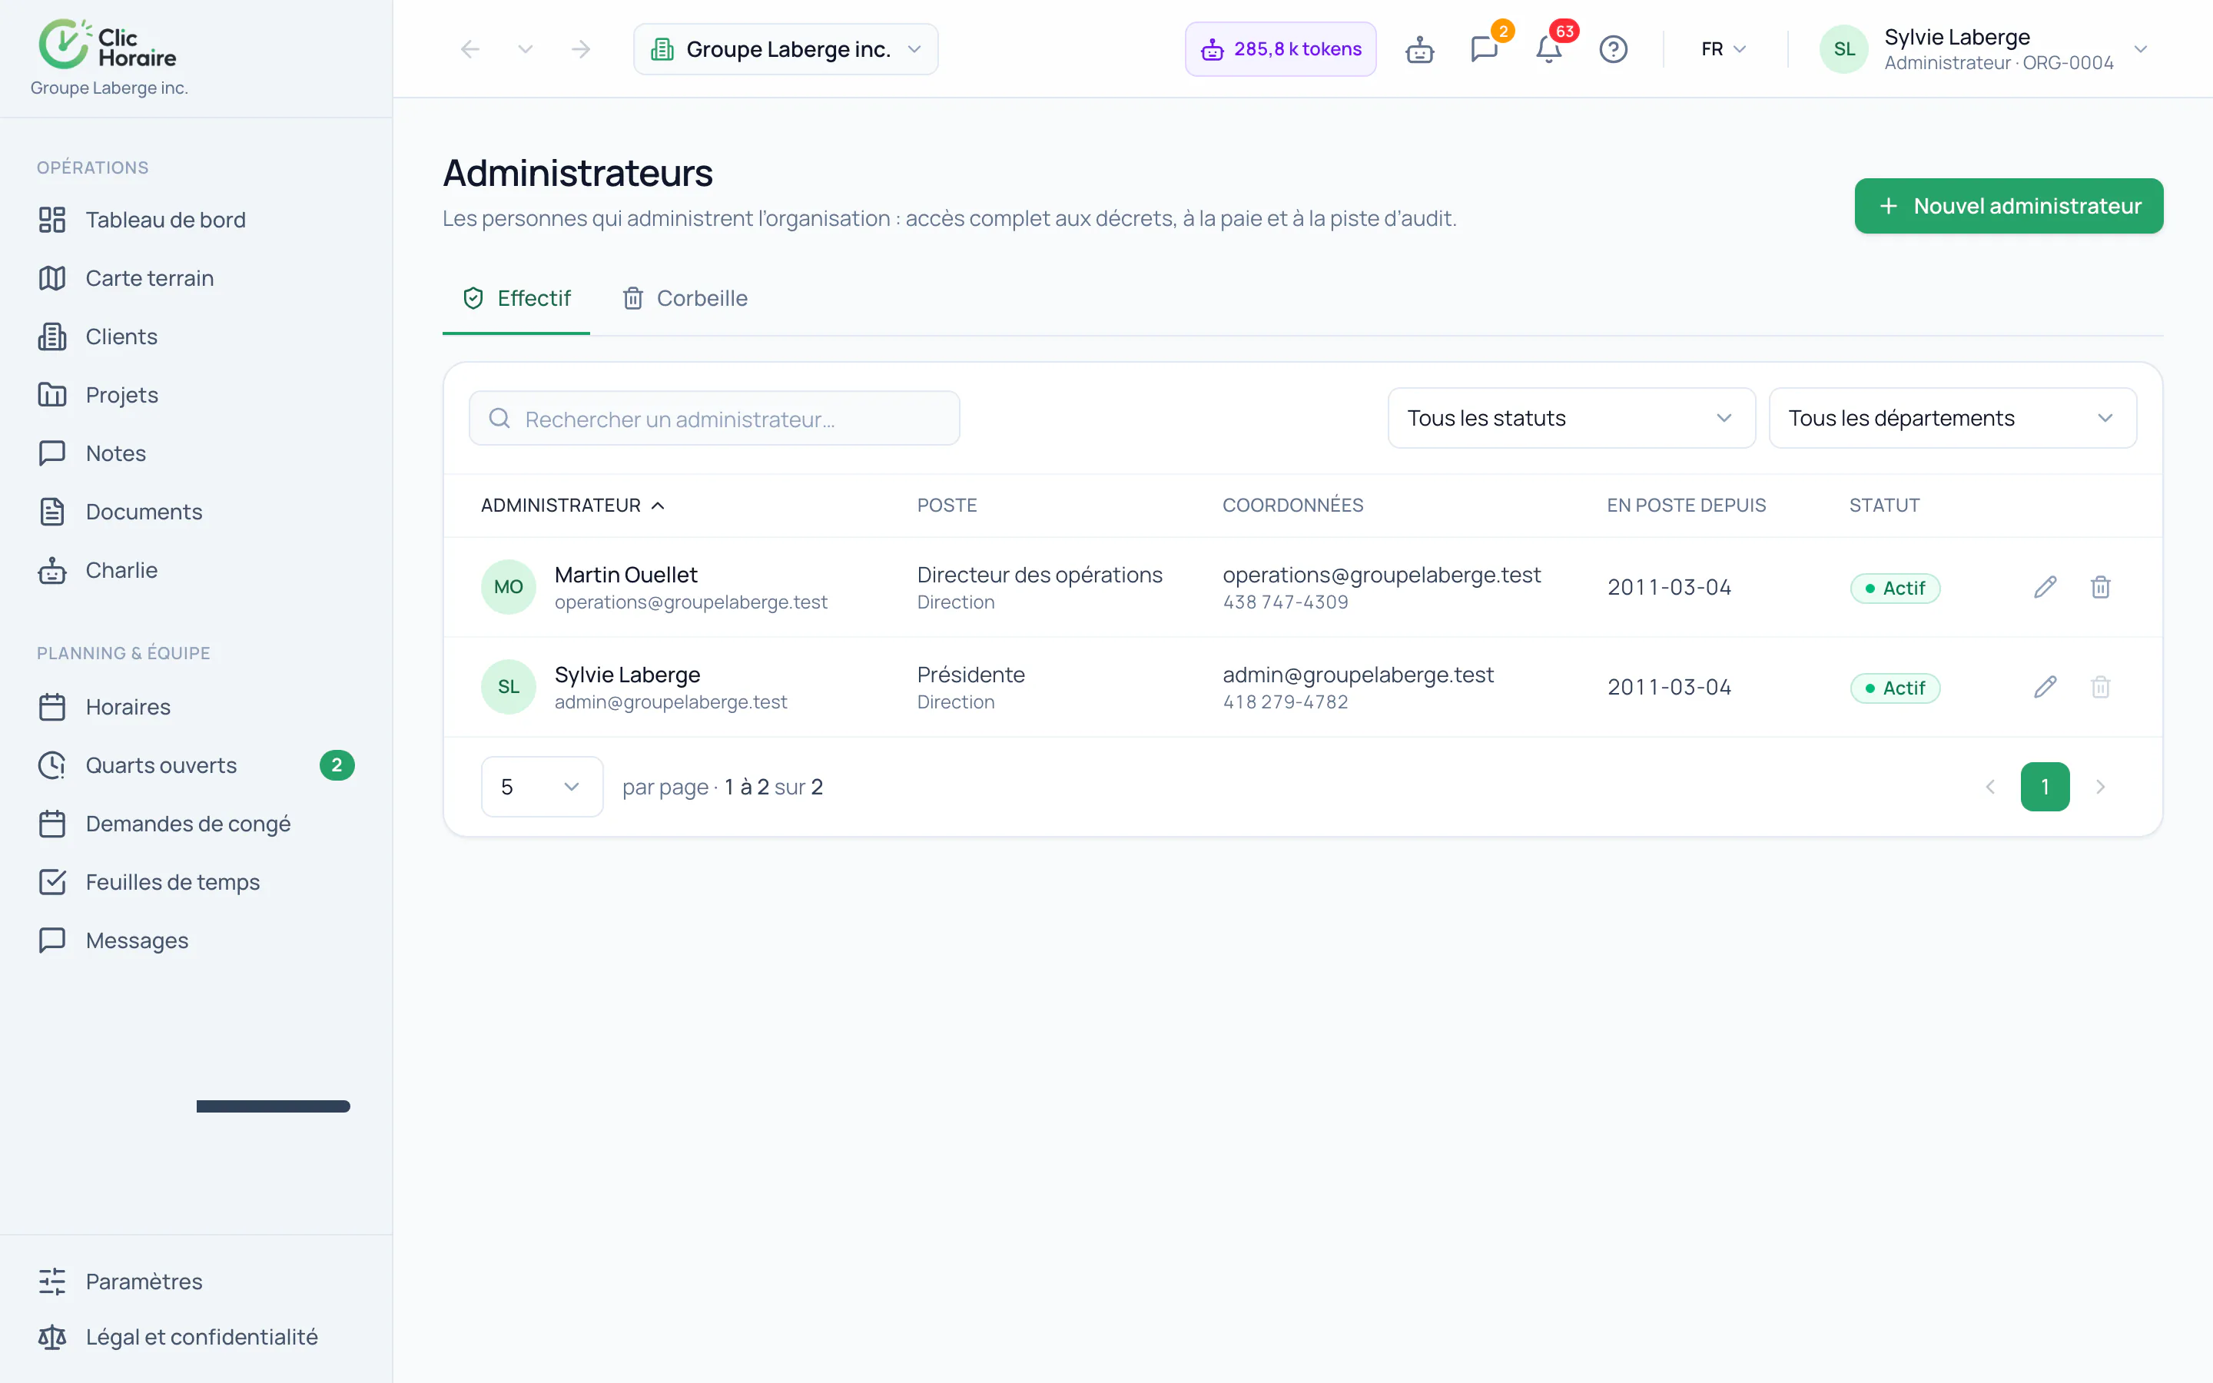Open navigation history dropdown chevron
This screenshot has width=2213, height=1383.
tap(525, 49)
